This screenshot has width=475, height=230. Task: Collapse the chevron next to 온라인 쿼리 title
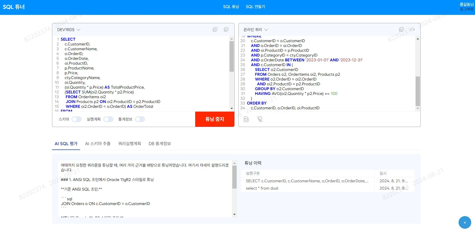coord(266,30)
